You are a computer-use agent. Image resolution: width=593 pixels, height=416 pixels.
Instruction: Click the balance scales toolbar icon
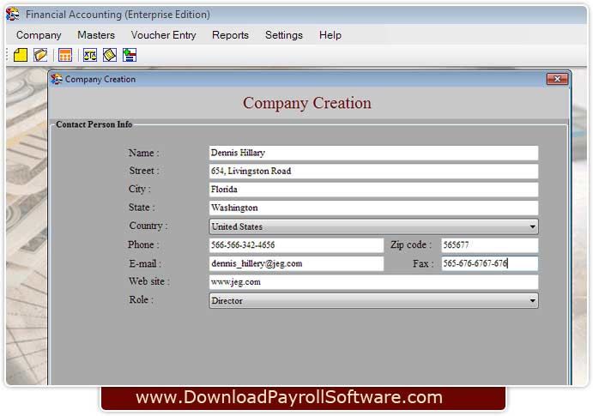[x=90, y=55]
